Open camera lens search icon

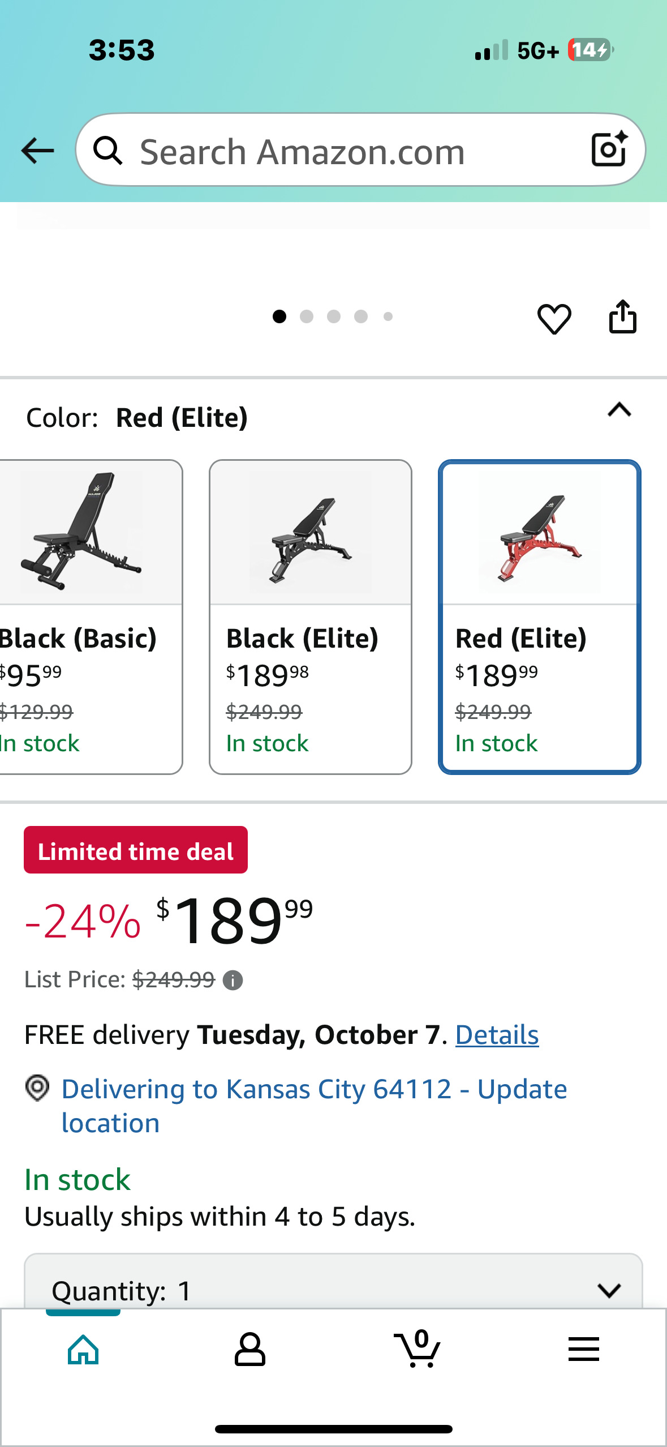click(x=609, y=149)
